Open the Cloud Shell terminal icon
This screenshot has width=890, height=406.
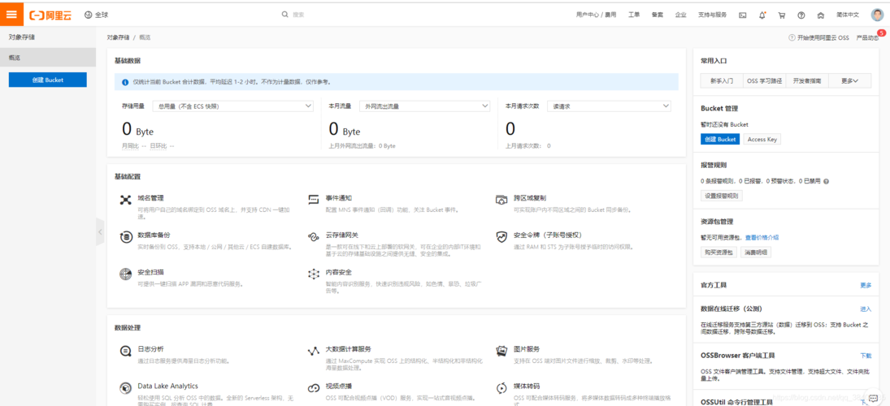click(x=742, y=15)
